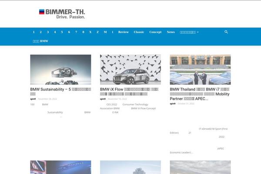Go to the Concept section
The image size is (261, 174).
155,32
